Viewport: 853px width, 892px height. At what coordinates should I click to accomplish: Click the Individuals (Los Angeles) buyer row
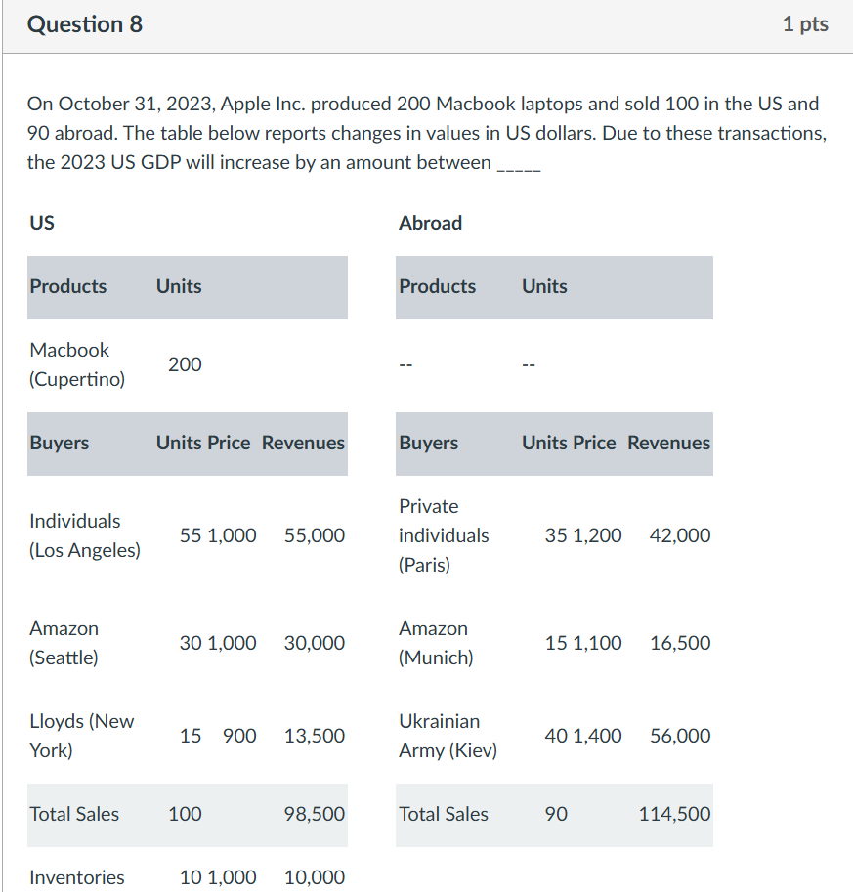[84, 535]
